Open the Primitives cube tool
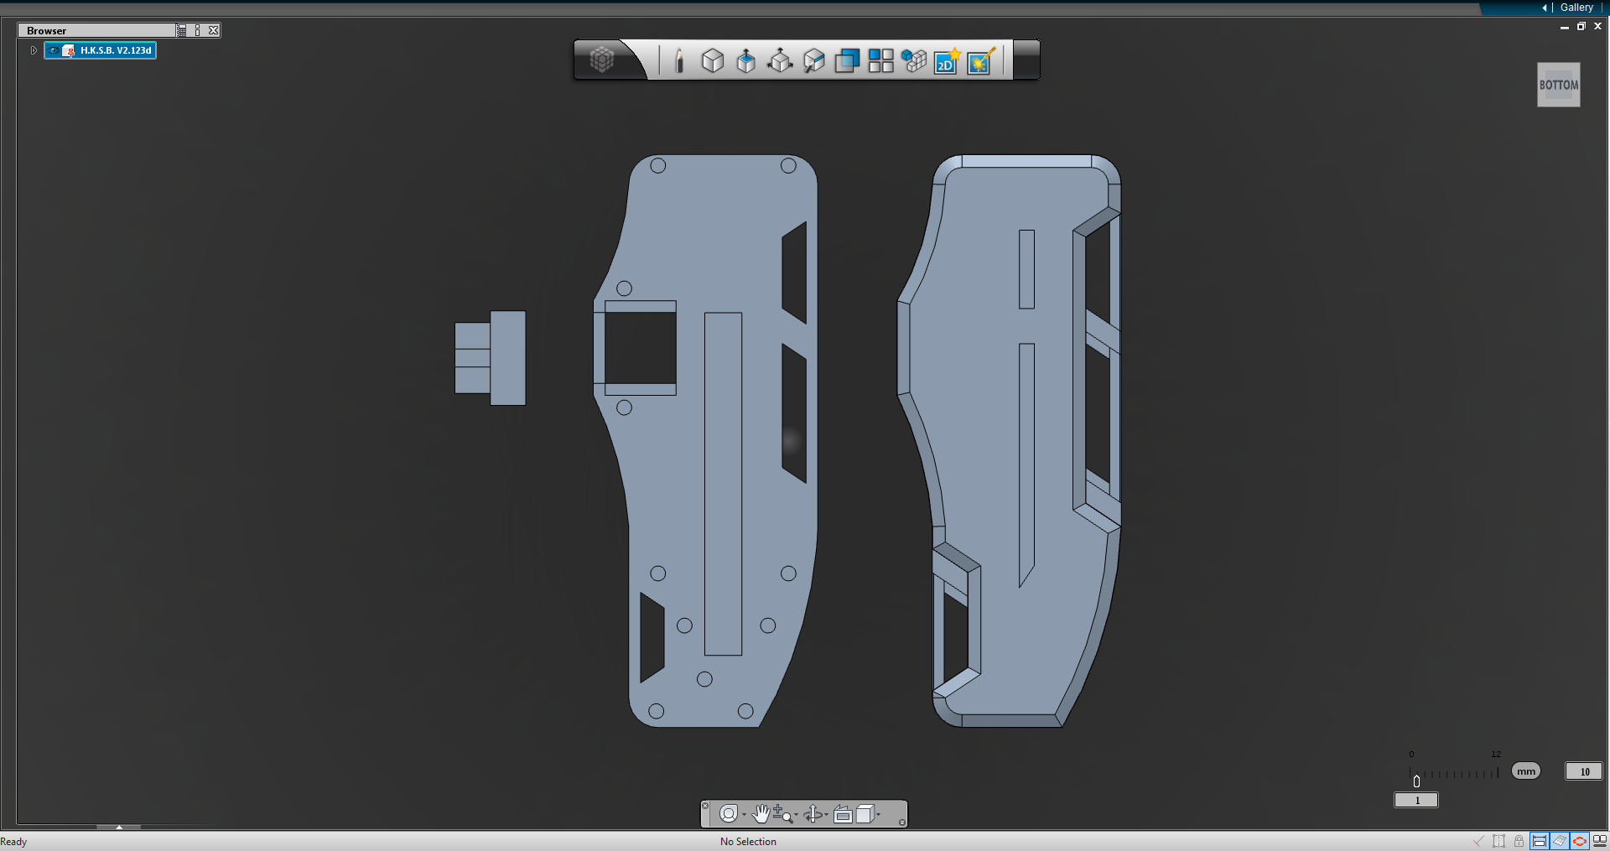 (713, 60)
